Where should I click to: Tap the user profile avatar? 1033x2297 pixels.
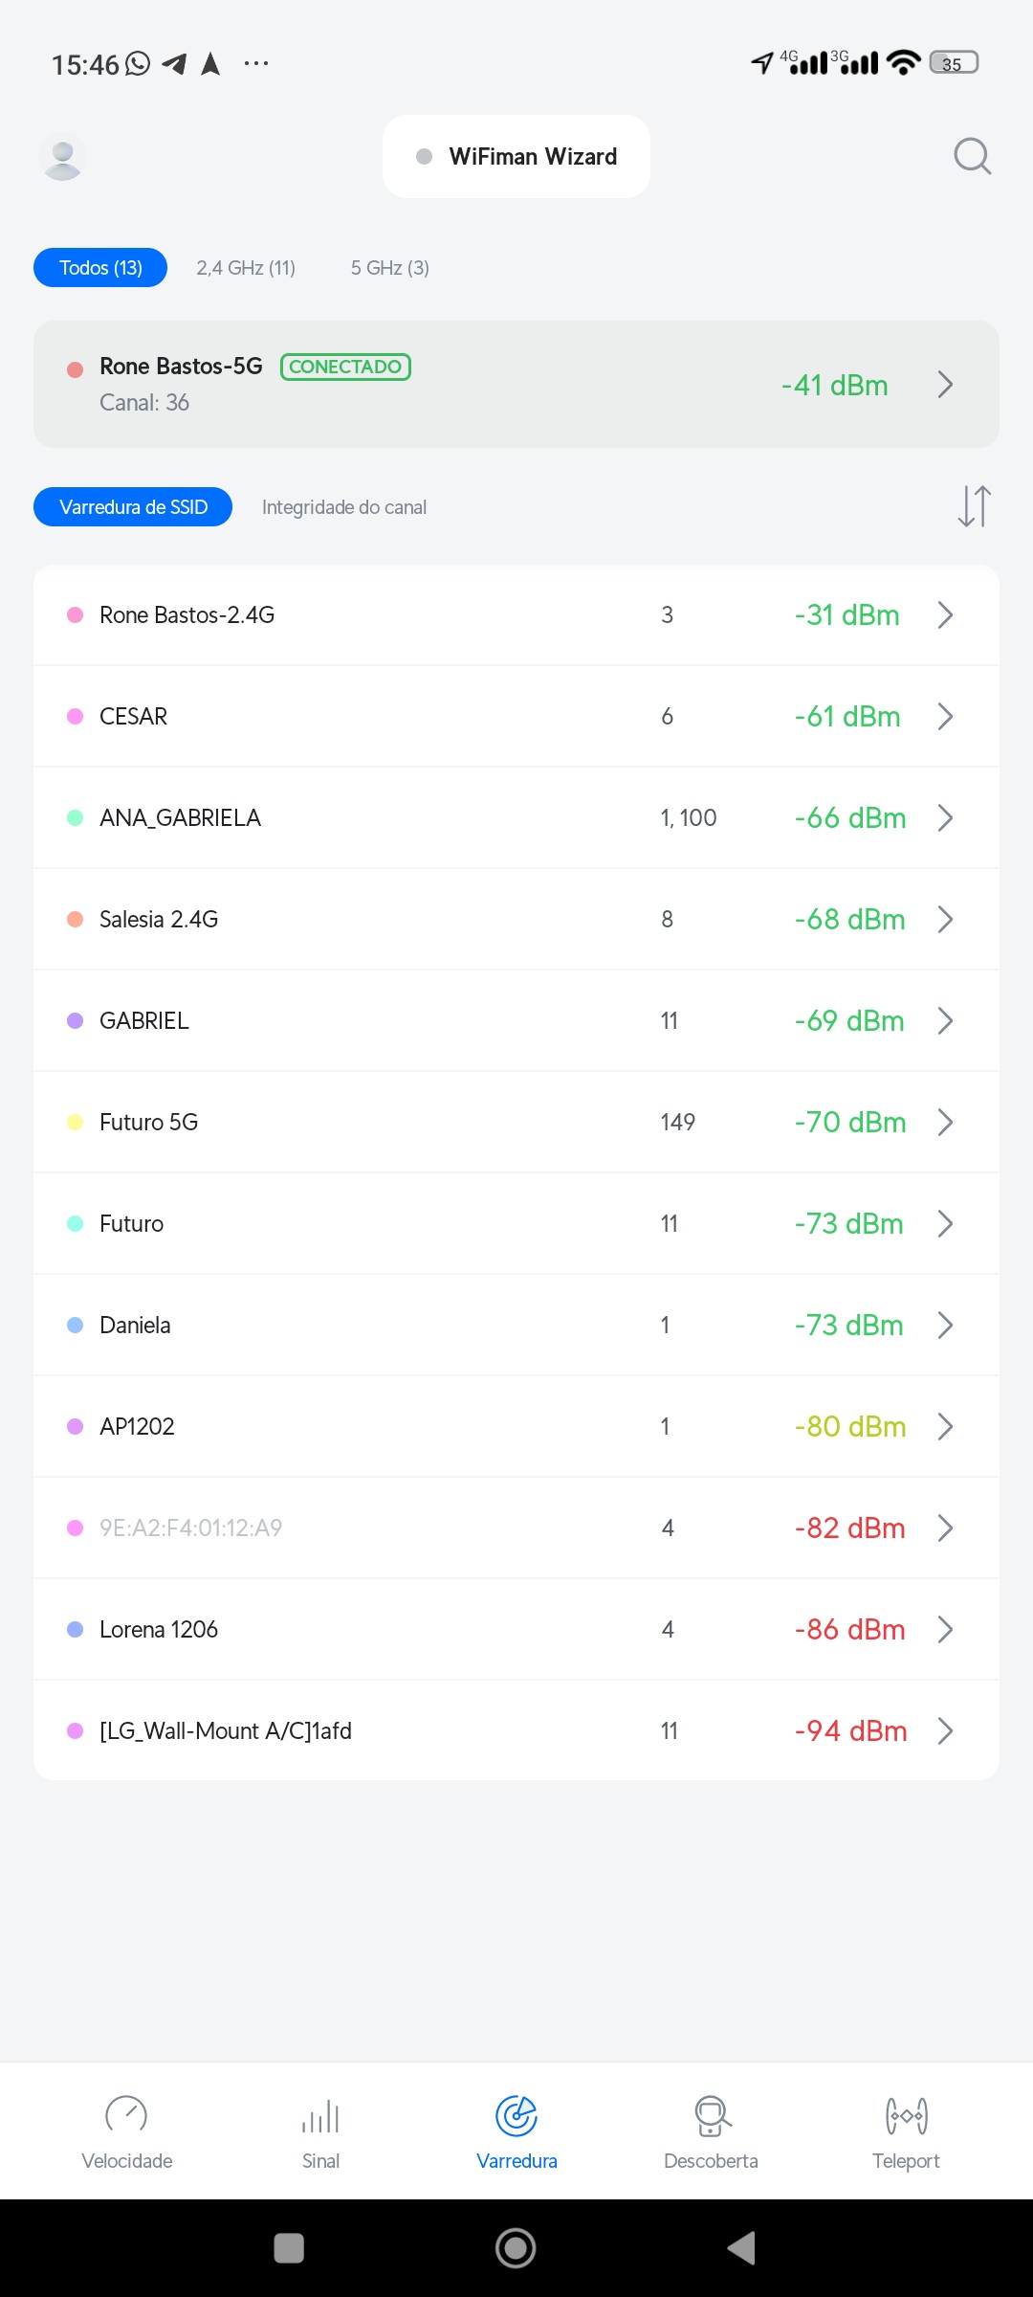pyautogui.click(x=63, y=157)
